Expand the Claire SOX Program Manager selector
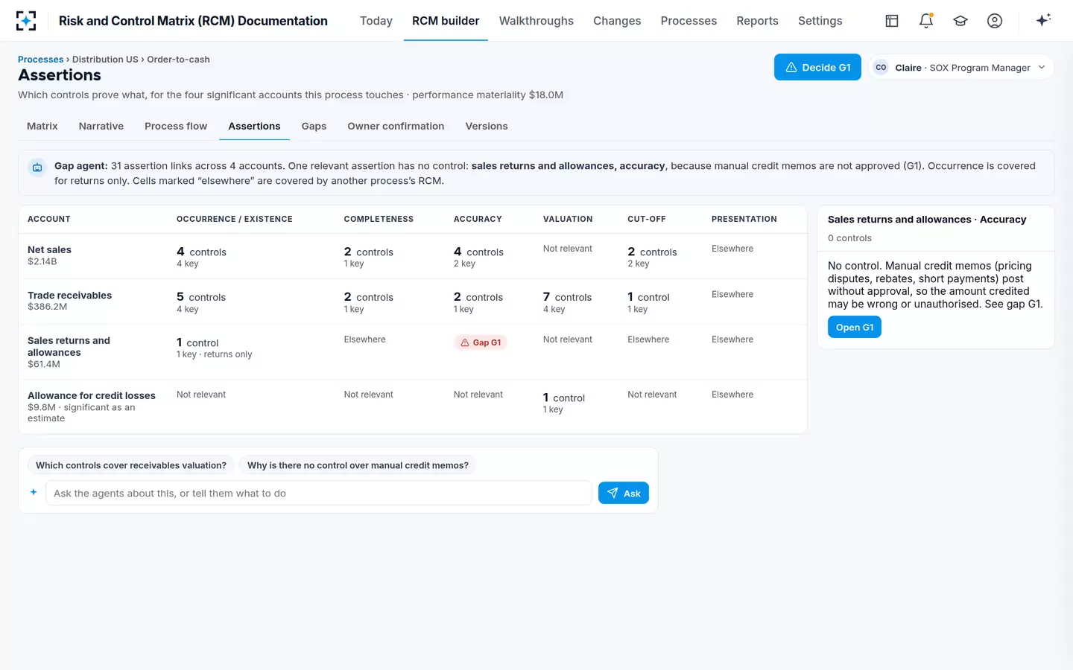Image resolution: width=1073 pixels, height=670 pixels. tap(960, 67)
